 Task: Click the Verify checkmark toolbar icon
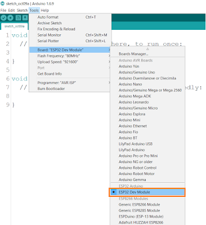tap(3, 18)
